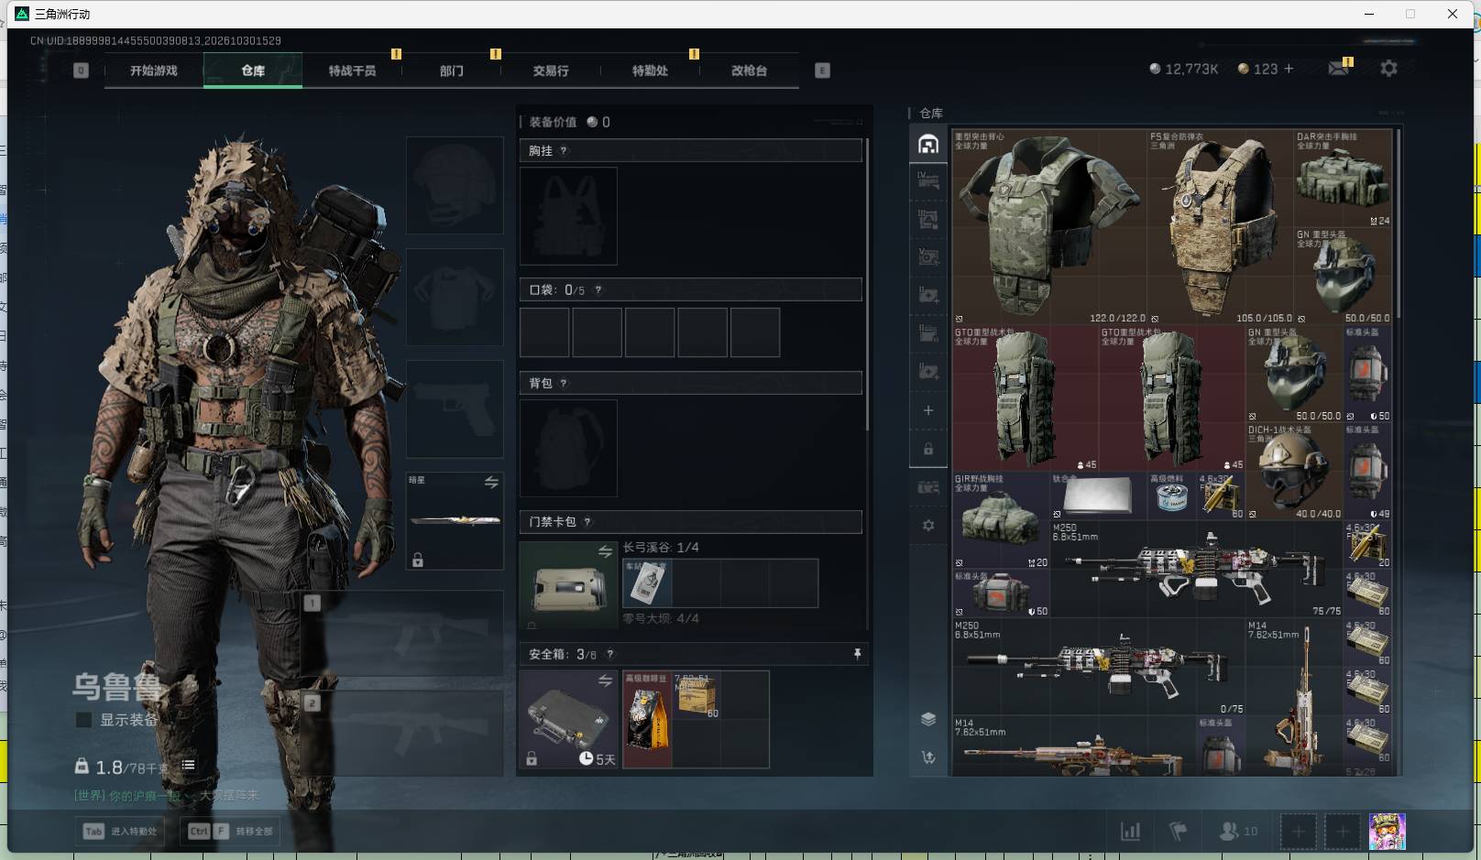Screen dimensions: 1481x860
Task: Toggle the 显示装备 checkbox
Action: 83,720
